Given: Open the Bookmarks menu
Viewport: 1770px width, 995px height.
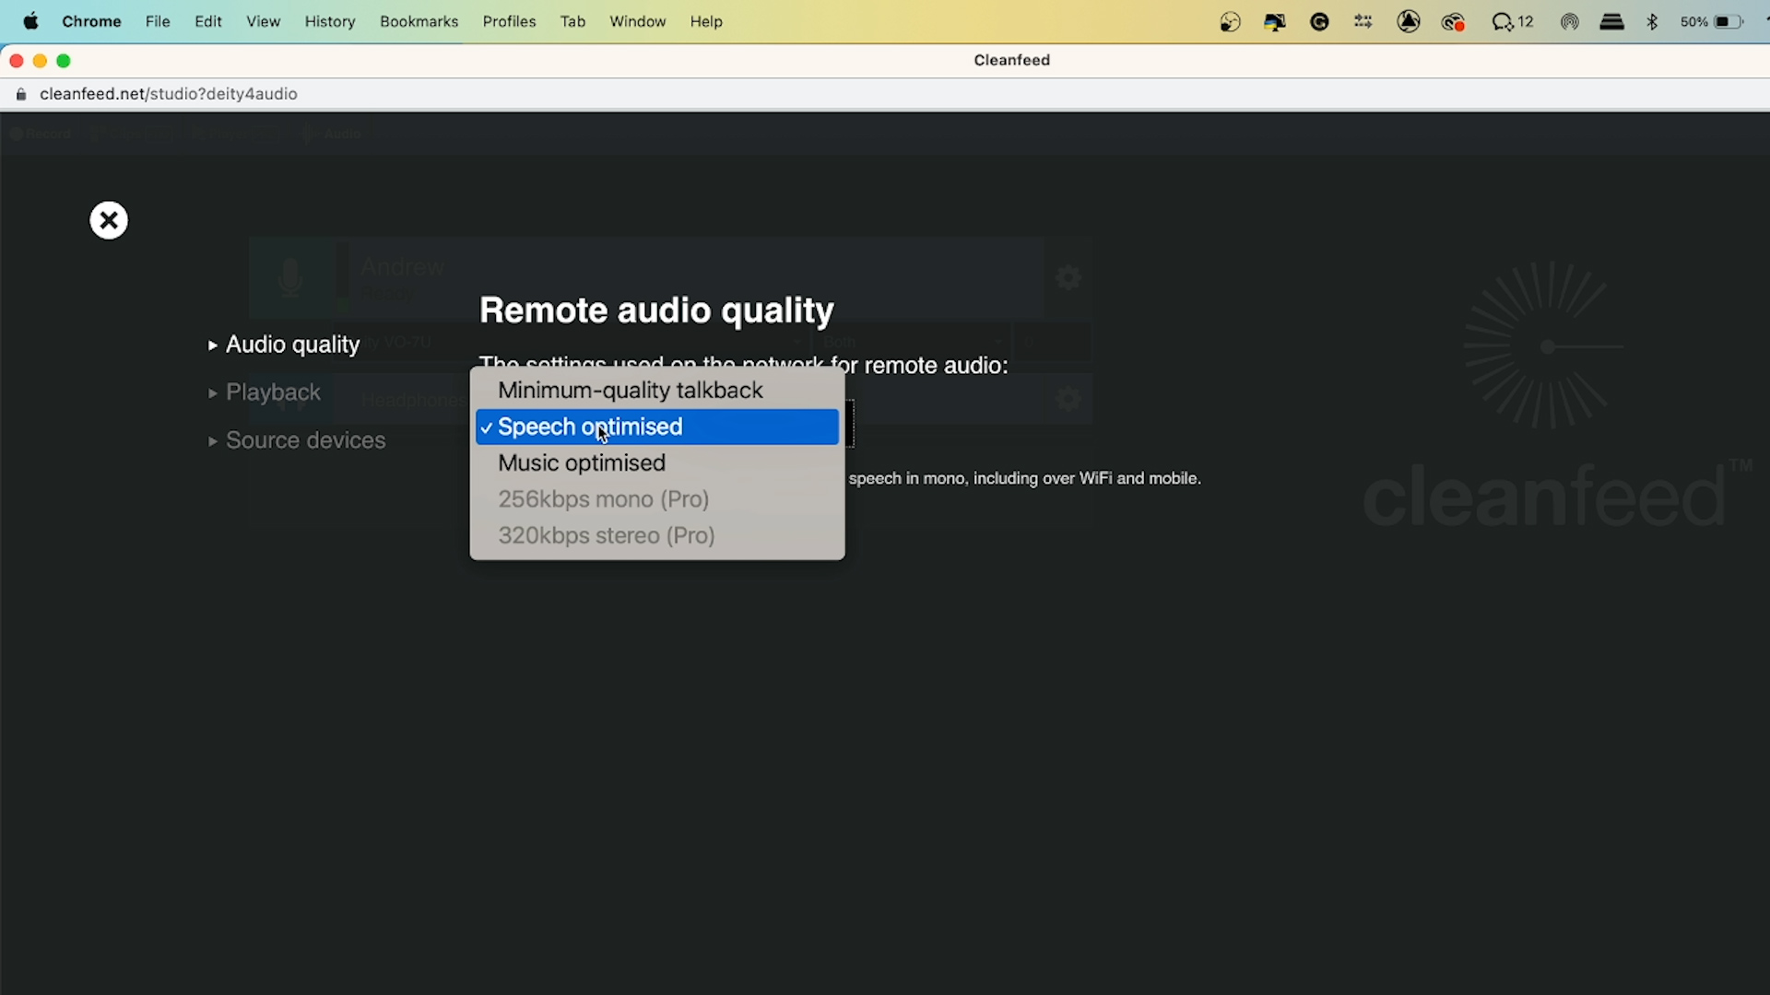Looking at the screenshot, I should click(419, 21).
